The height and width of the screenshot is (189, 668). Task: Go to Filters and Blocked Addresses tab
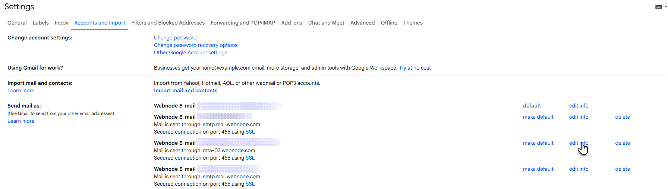pos(168,23)
